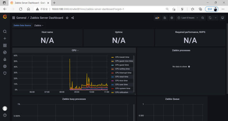Open the Create plus sidebar icon

(5, 38)
